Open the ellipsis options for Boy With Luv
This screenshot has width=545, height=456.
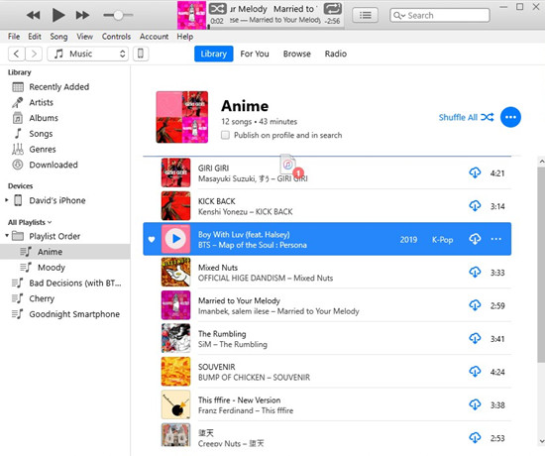(496, 239)
